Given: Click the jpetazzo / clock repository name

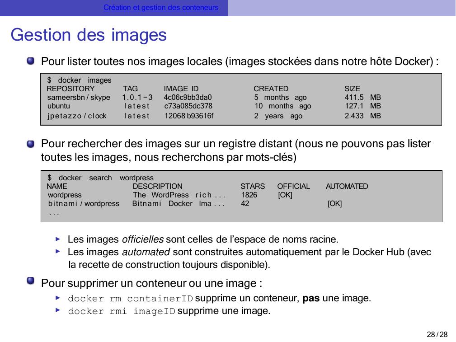Looking at the screenshot, I should 77,116.
